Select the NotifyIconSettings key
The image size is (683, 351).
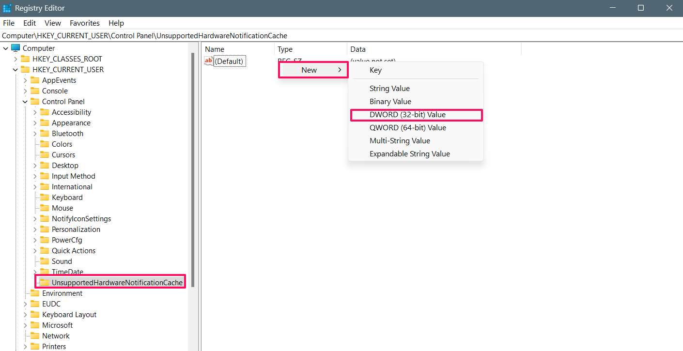pyautogui.click(x=81, y=218)
